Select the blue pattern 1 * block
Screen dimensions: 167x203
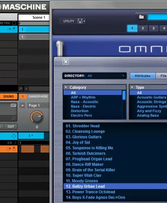pyautogui.click(x=31, y=136)
